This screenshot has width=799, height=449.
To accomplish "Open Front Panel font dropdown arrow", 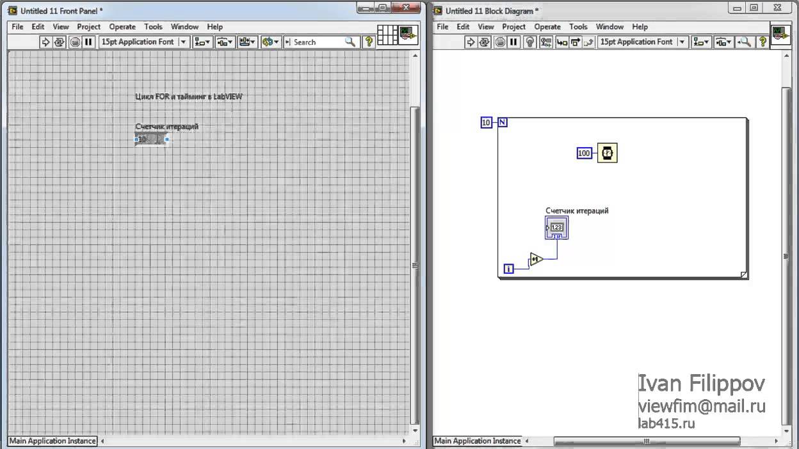I will (x=184, y=42).
